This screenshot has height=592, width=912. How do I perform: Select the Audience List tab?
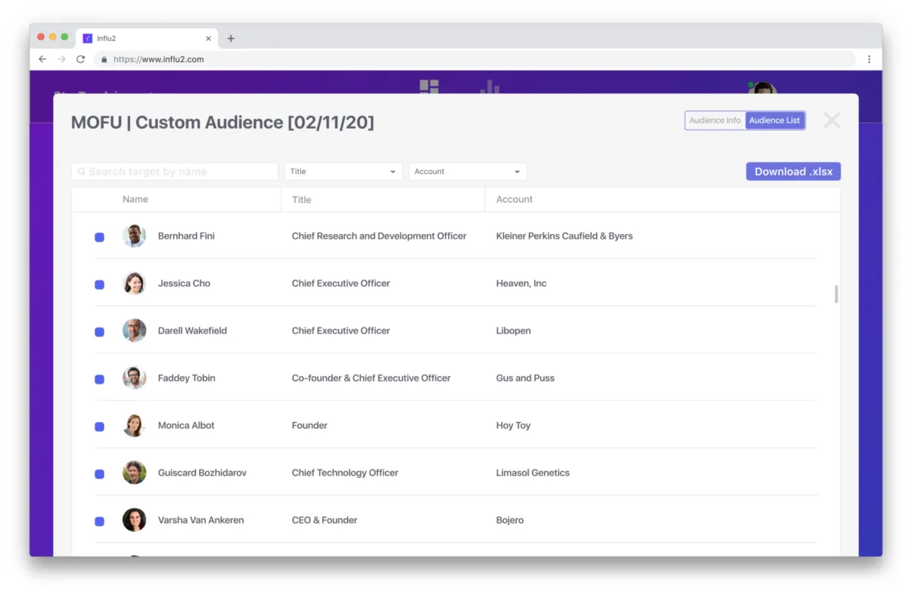coord(774,121)
